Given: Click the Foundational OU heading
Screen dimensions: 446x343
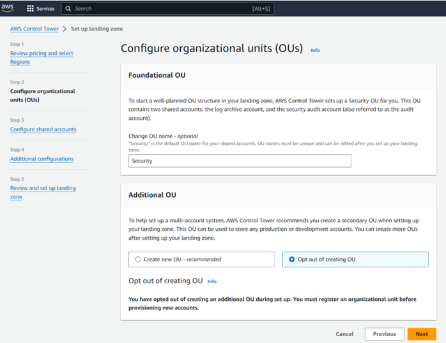Looking at the screenshot, I should 157,75.
